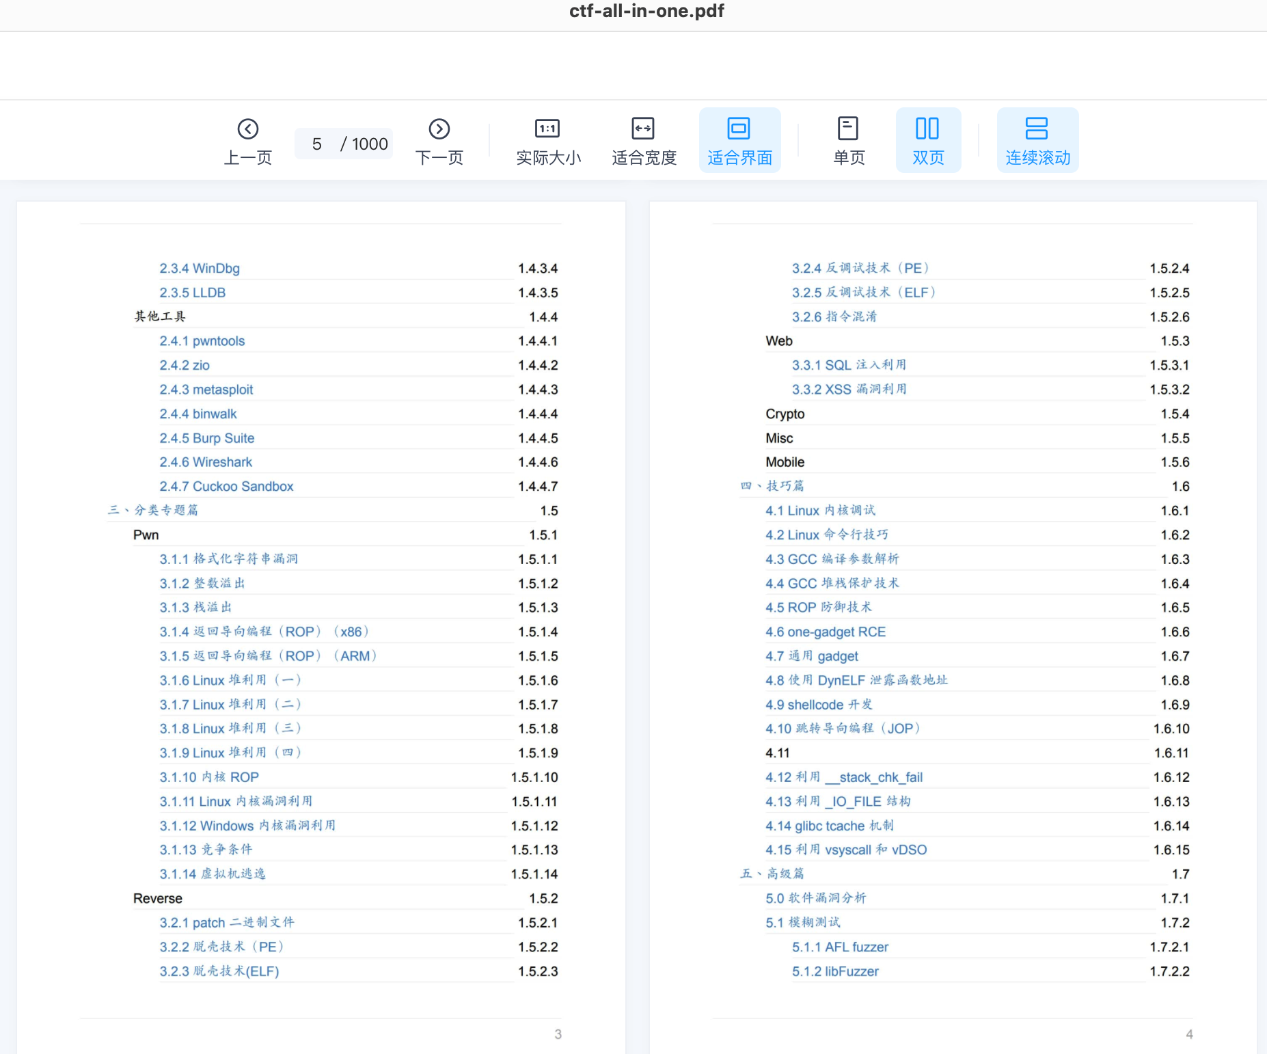Open link 5.1 模糊测试
The height and width of the screenshot is (1054, 1267).
coord(803,923)
